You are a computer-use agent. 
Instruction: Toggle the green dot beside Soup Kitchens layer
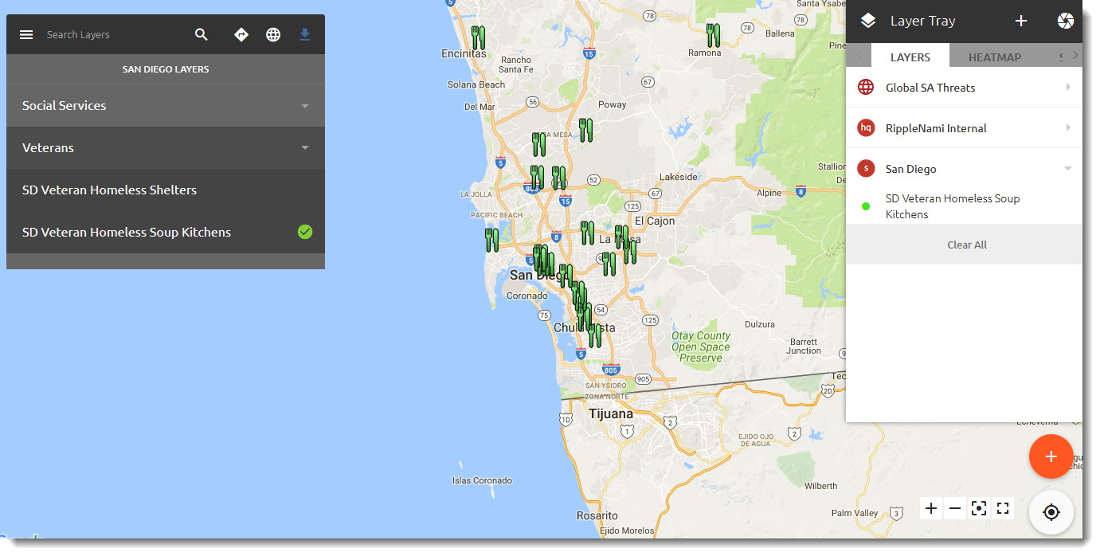coord(865,206)
